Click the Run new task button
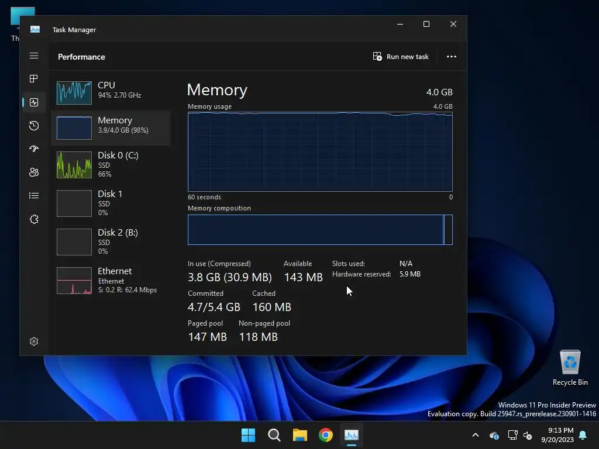 tap(401, 57)
